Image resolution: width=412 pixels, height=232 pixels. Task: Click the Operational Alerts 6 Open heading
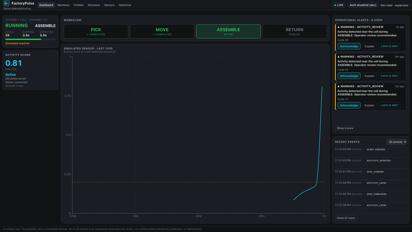pyautogui.click(x=358, y=20)
